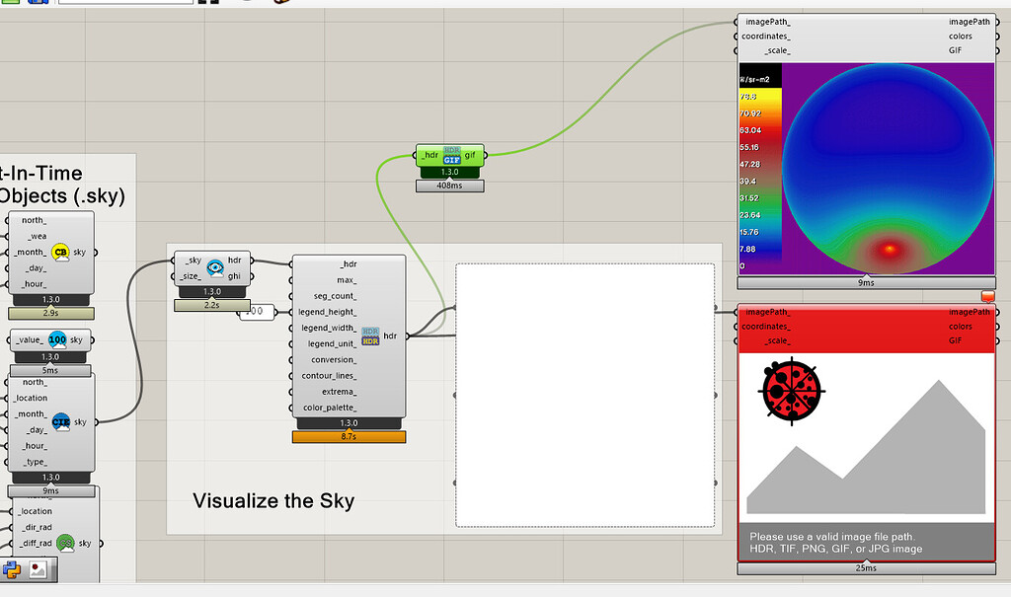Screen dimensions: 1011x597
Task: Click the 1.3.0 version tag on the GIF component
Action: click(449, 172)
